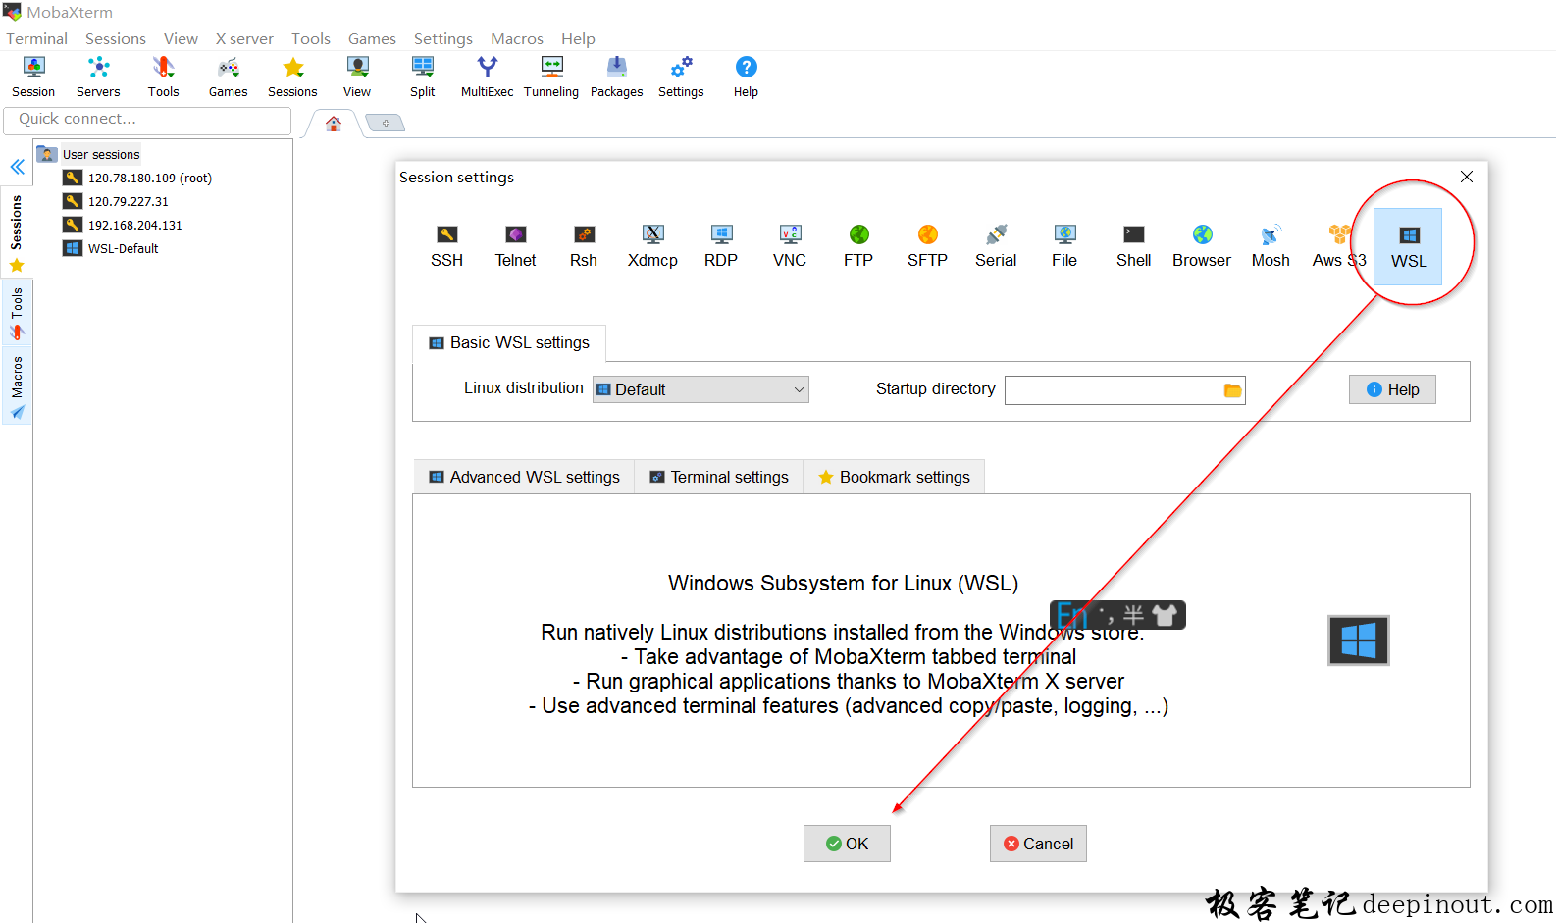The image size is (1556, 923).
Task: Open the Servers toolbar icon
Action: pos(98,77)
